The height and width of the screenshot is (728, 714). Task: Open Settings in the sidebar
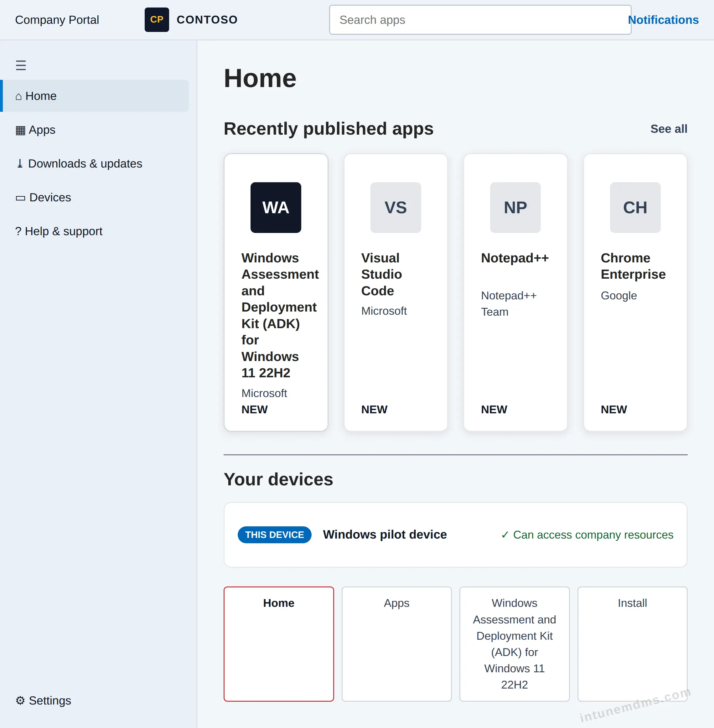pos(43,700)
